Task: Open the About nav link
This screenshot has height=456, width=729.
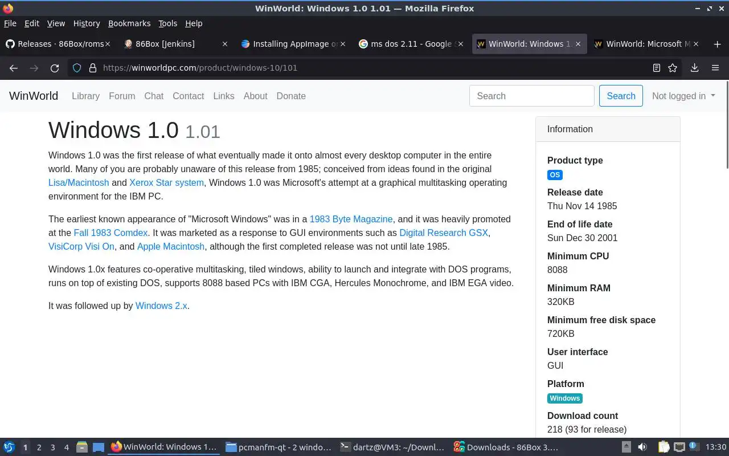Action: (x=255, y=96)
